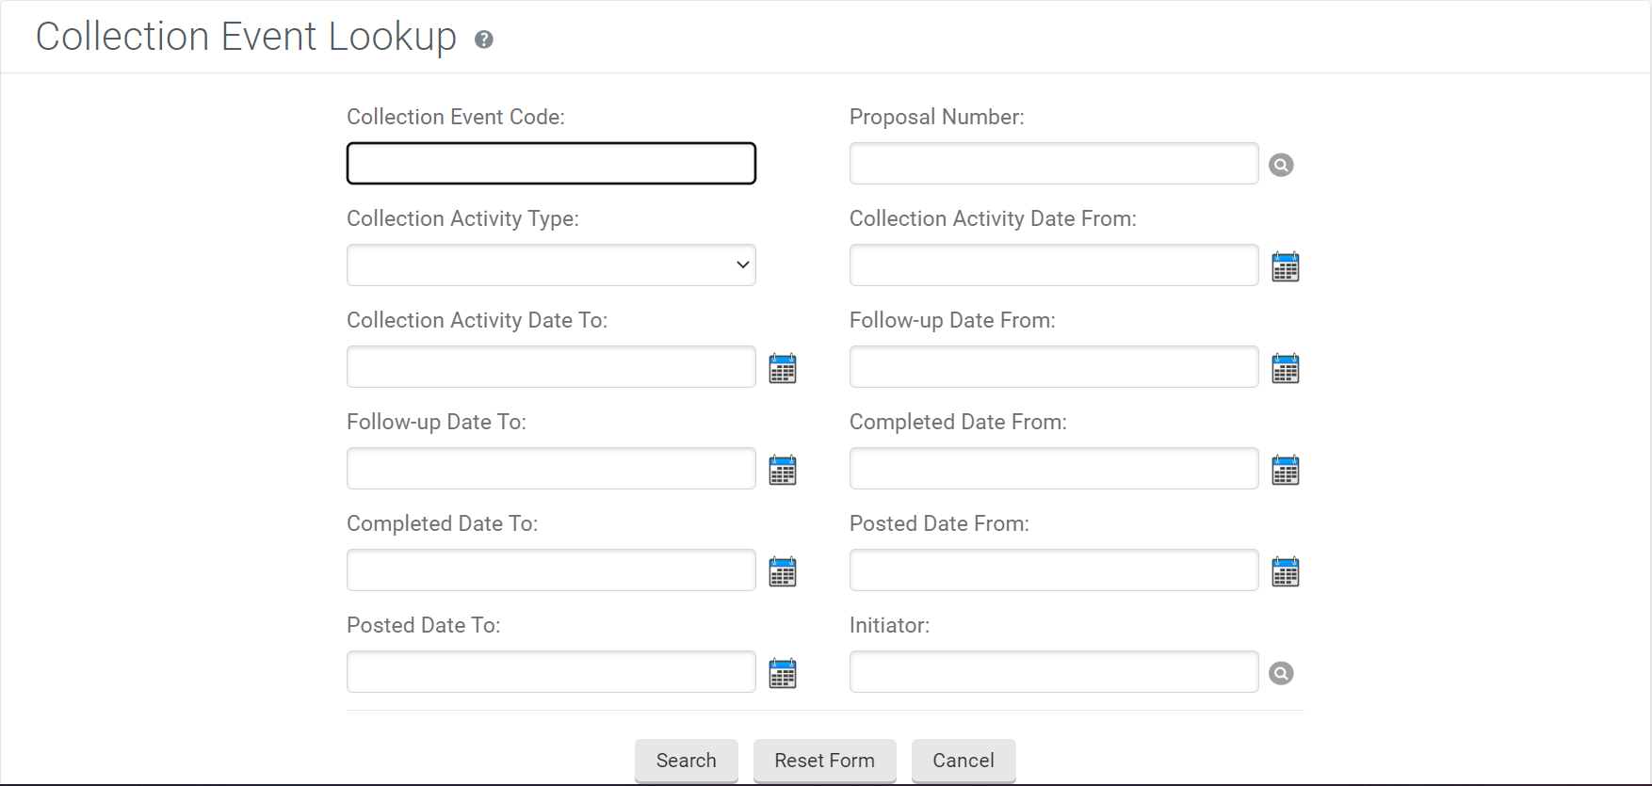Click Reset Form button
The image size is (1652, 786).
[x=824, y=761]
